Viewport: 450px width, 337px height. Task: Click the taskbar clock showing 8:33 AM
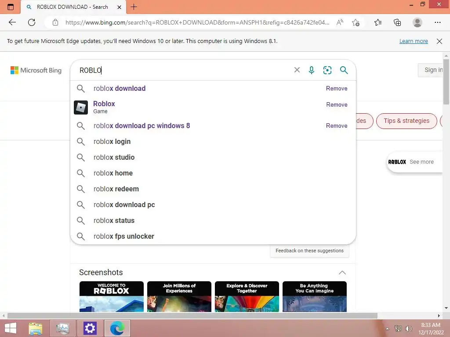pos(431,329)
